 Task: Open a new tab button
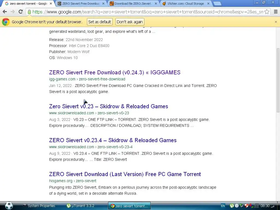point(217,4)
